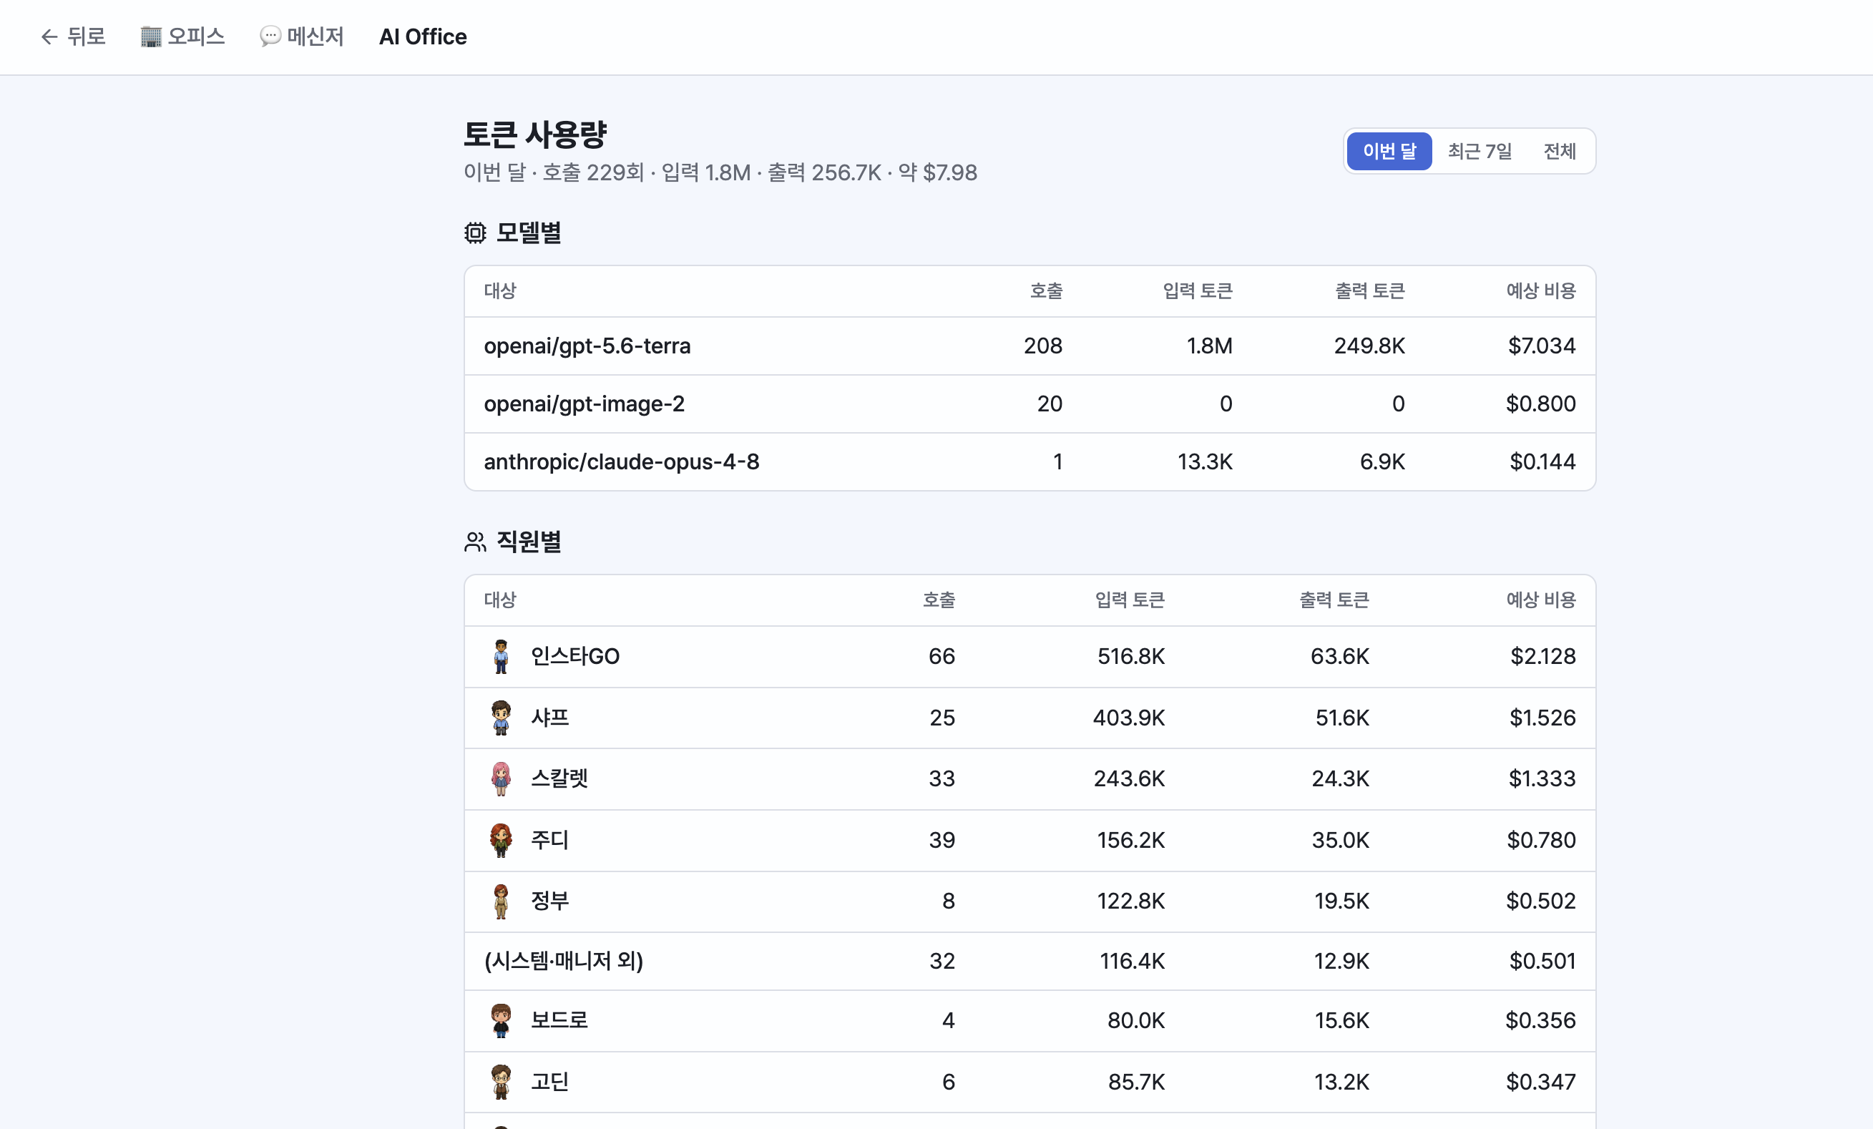Click the chip icon beside 모델별
Image resolution: width=1873 pixels, height=1129 pixels.
(475, 233)
